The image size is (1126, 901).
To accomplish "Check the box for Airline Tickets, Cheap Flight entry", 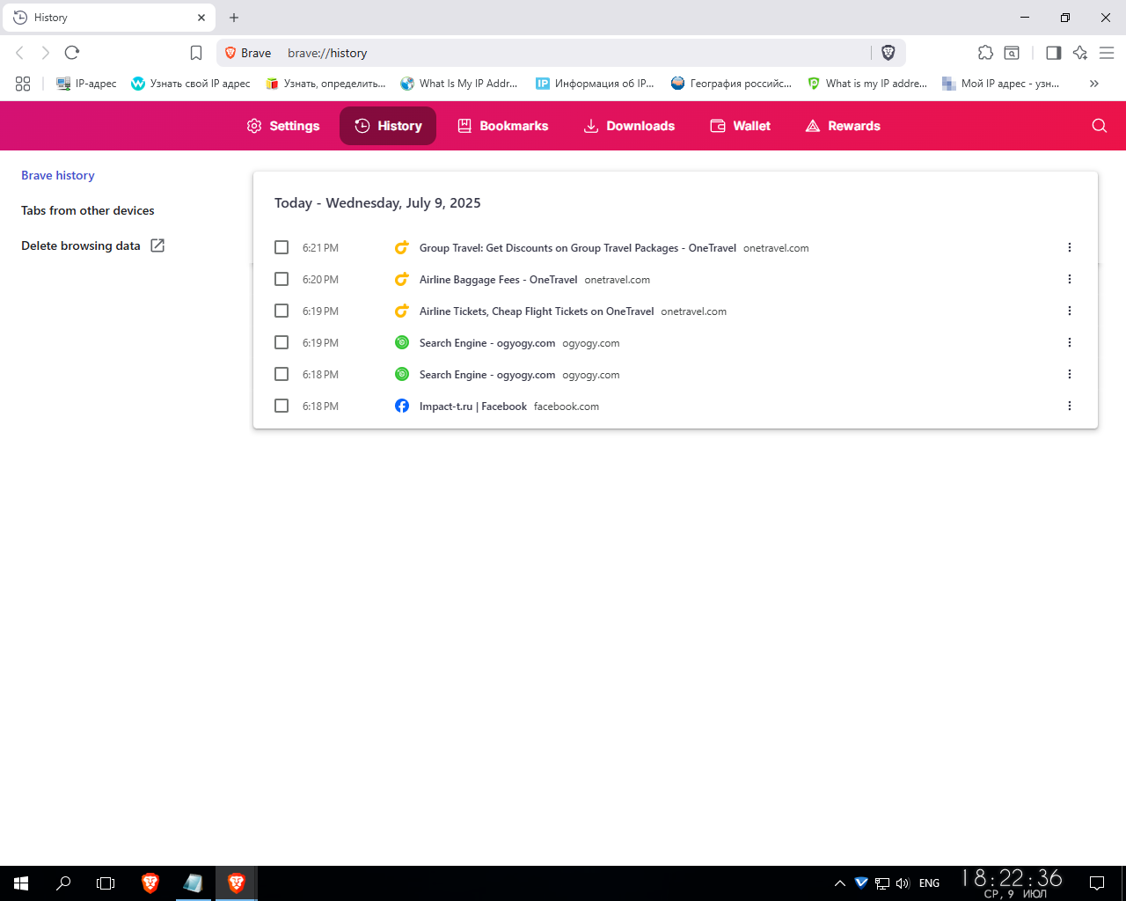I will (281, 311).
